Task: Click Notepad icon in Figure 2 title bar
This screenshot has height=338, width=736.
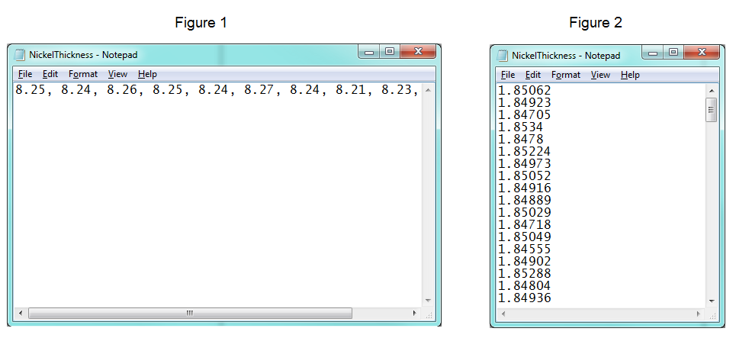Action: 503,56
